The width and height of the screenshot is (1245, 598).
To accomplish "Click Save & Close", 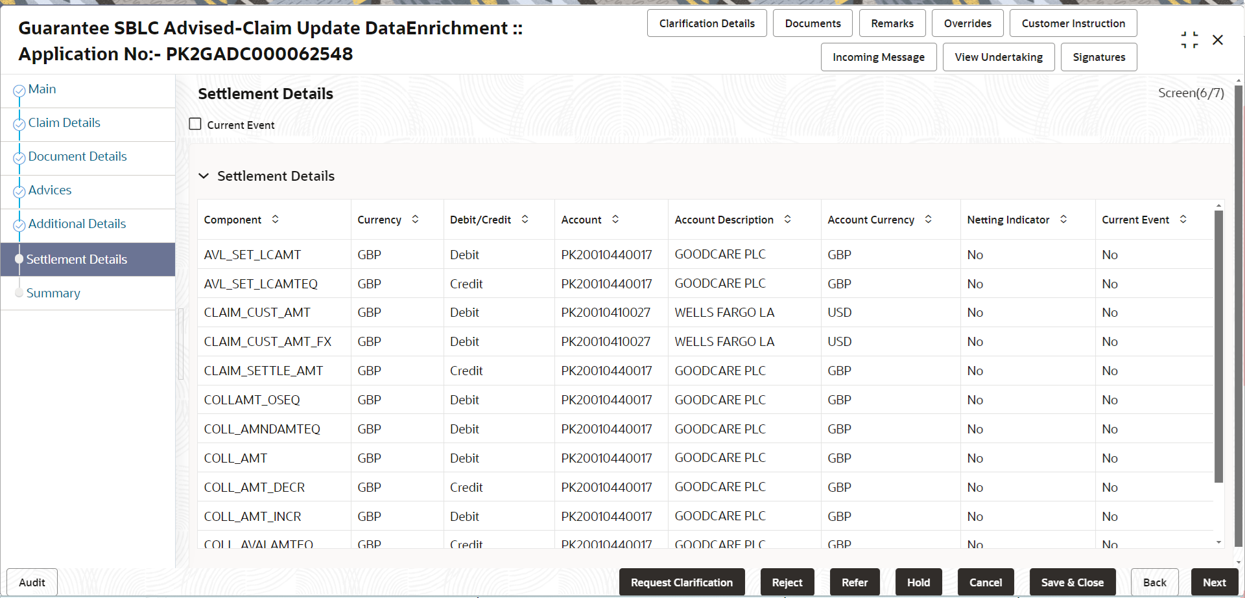I will click(x=1073, y=582).
